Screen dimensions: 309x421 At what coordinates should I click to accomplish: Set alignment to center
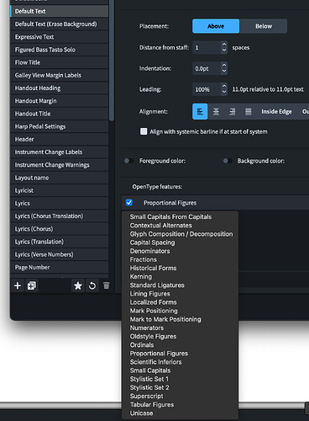point(216,112)
